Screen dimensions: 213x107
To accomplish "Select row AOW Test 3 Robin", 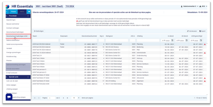I will [x=119, y=61].
